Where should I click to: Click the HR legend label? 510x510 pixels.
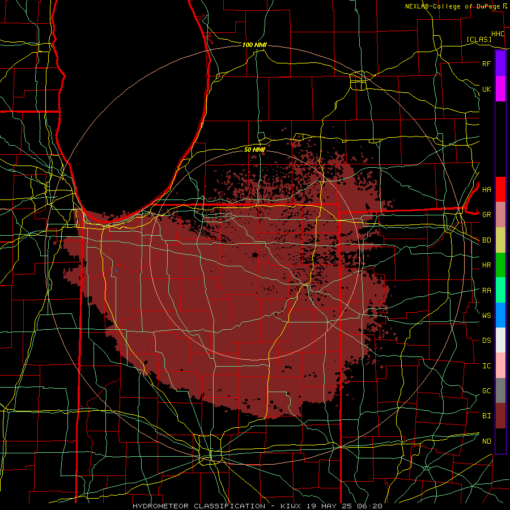pyautogui.click(x=486, y=265)
